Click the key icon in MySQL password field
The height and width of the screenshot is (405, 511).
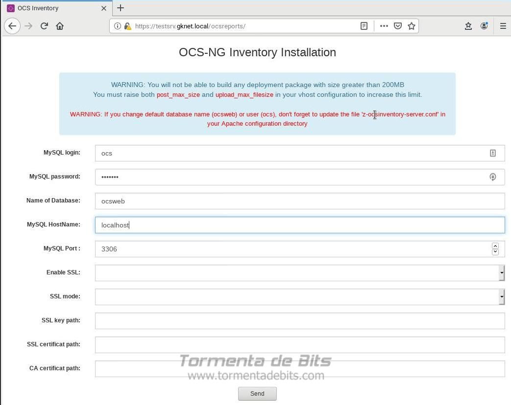[x=493, y=177]
